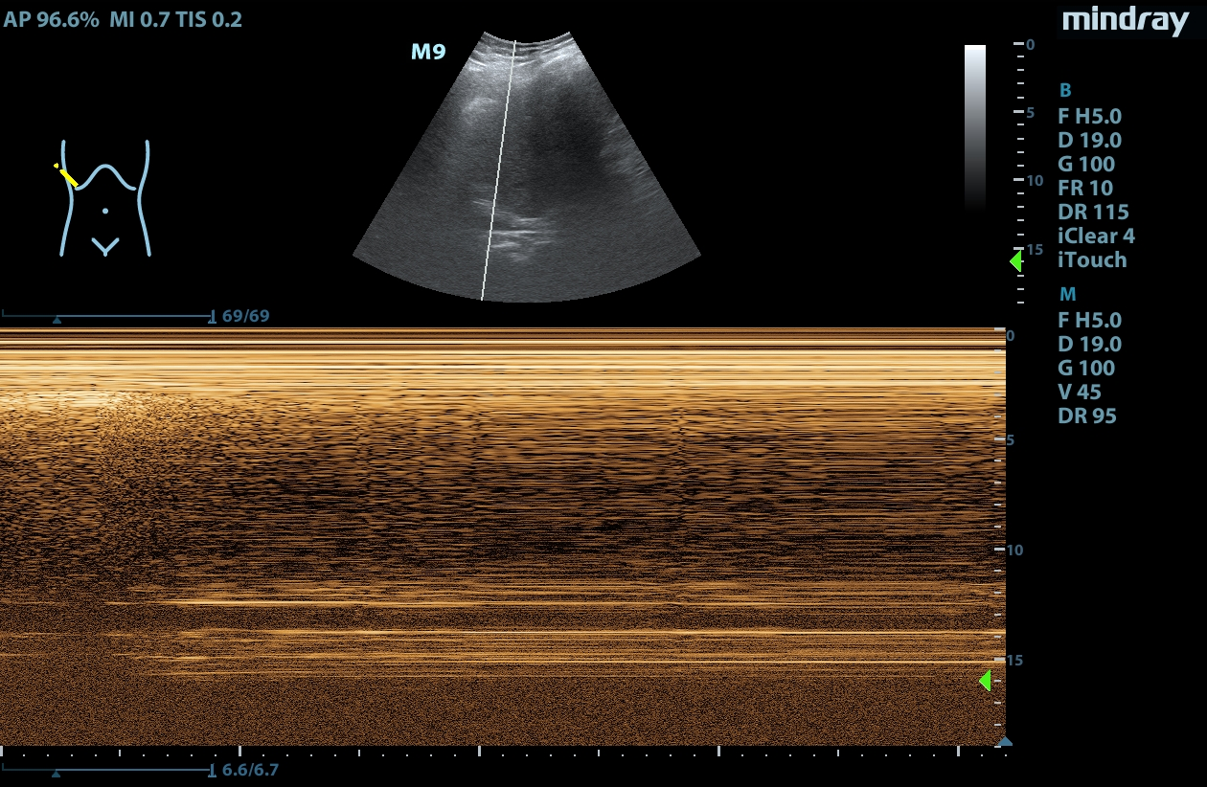Click the white M-line sampling cursor in the B image
This screenshot has height=787, width=1207.
499,169
